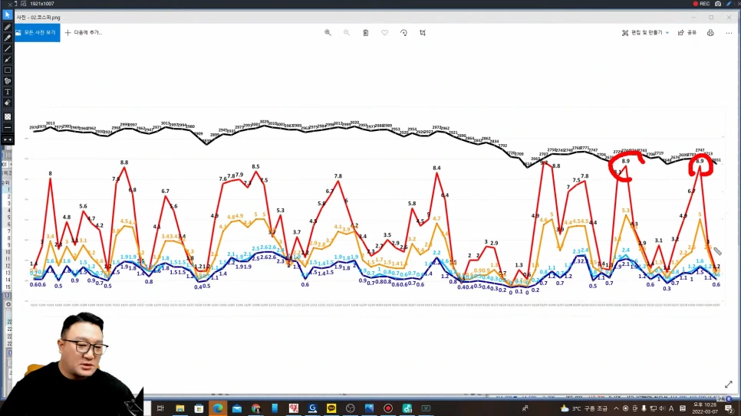Screen dimensions: 741x416
Task: Click the checkered mosaic tool
Action: pos(7,116)
